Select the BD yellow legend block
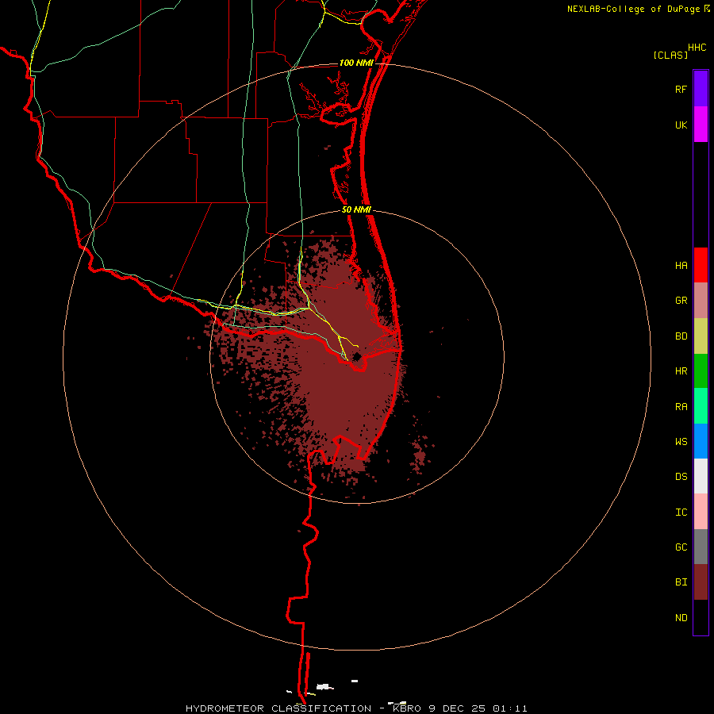The width and height of the screenshot is (714, 714). 701,336
